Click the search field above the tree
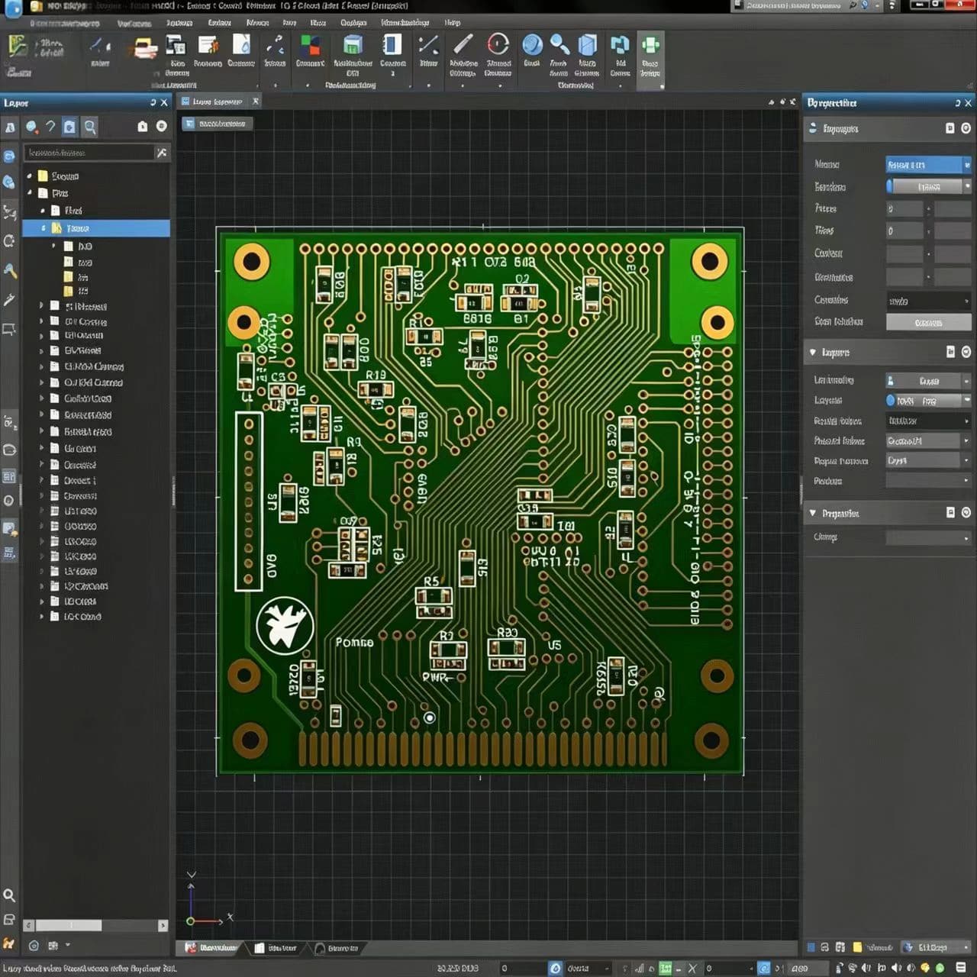 pyautogui.click(x=89, y=153)
